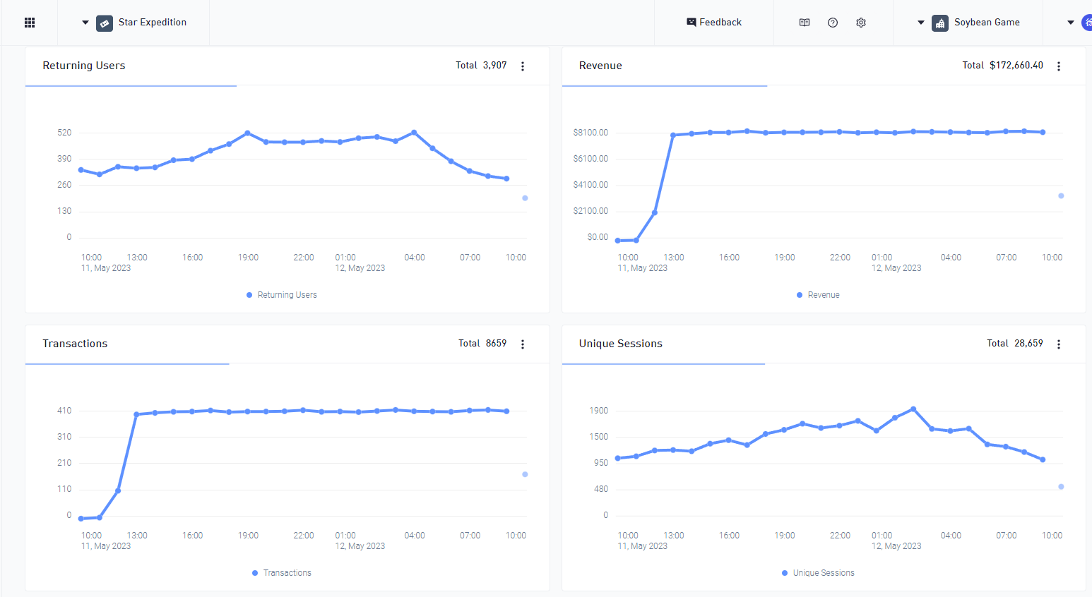
Task: Open the documentation book icon
Action: (805, 23)
